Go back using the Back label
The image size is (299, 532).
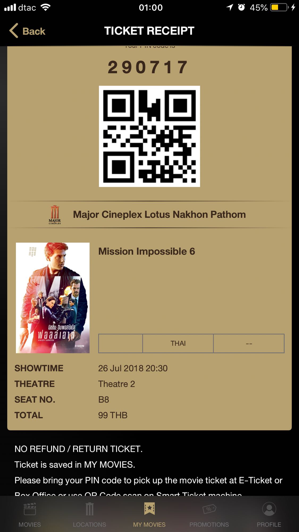coord(34,31)
